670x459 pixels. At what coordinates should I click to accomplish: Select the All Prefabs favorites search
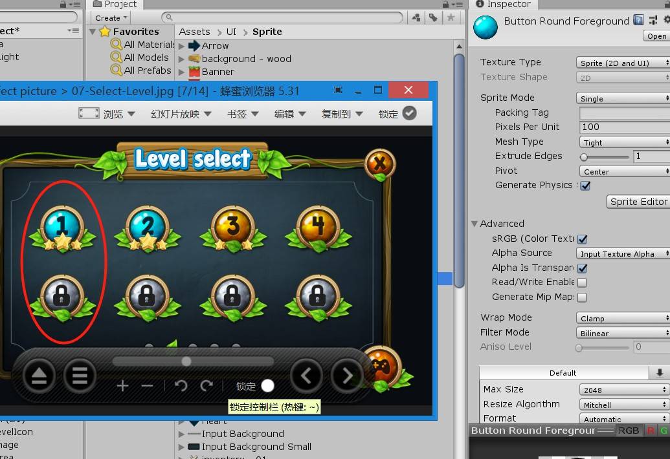[141, 70]
